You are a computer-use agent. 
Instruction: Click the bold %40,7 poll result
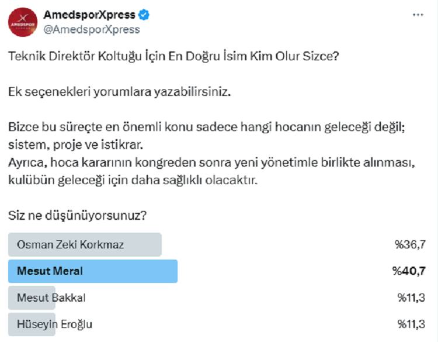point(409,271)
